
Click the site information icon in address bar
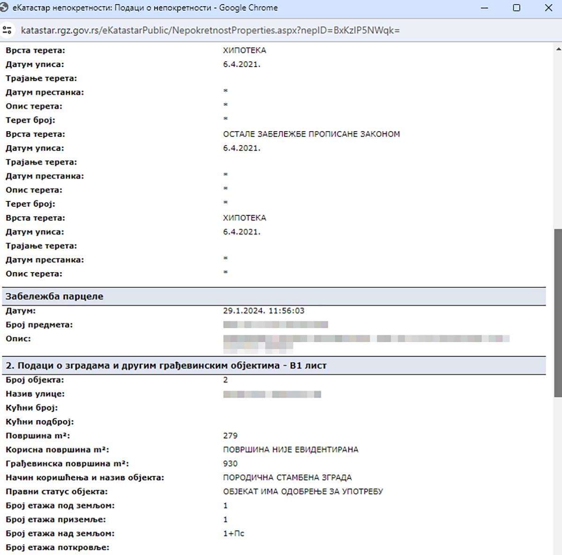(x=7, y=30)
